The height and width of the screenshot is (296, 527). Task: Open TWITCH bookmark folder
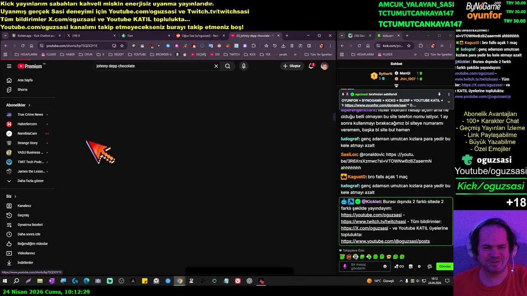pyautogui.click(x=232, y=54)
